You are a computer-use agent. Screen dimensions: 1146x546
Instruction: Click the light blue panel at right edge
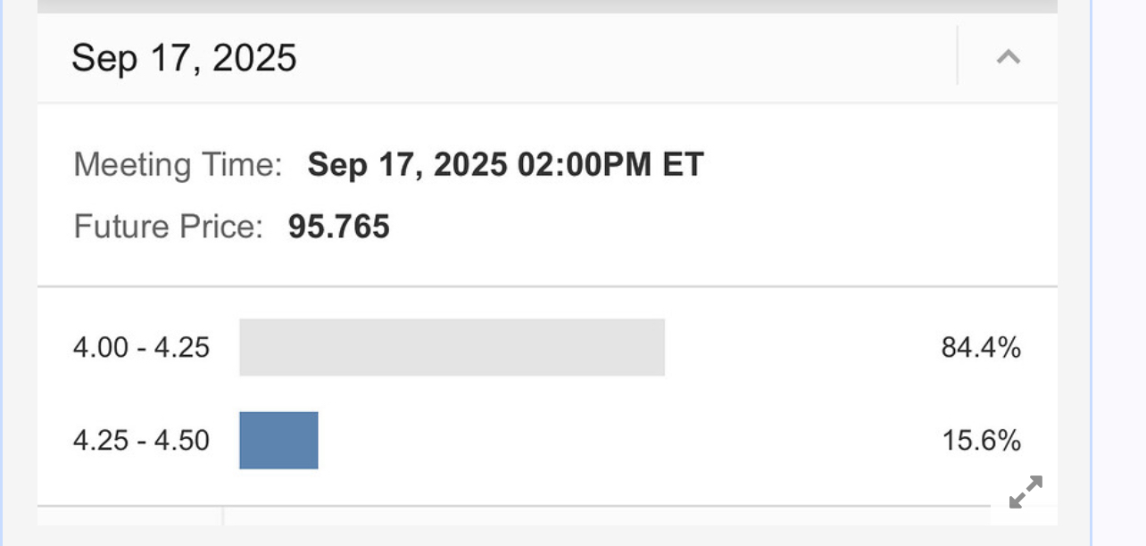(1119, 268)
